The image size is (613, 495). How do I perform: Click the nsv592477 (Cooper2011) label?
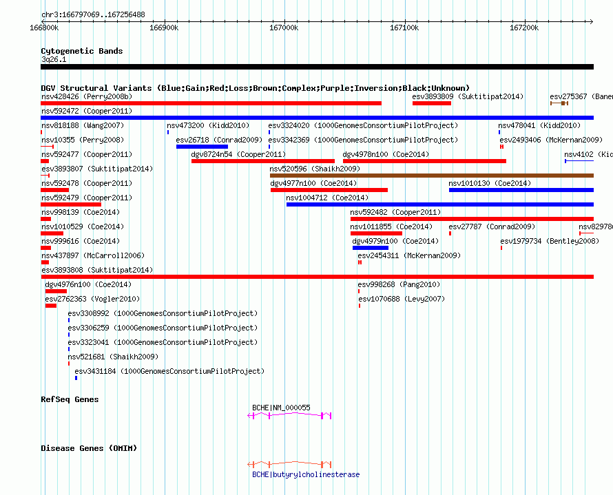tap(87, 154)
